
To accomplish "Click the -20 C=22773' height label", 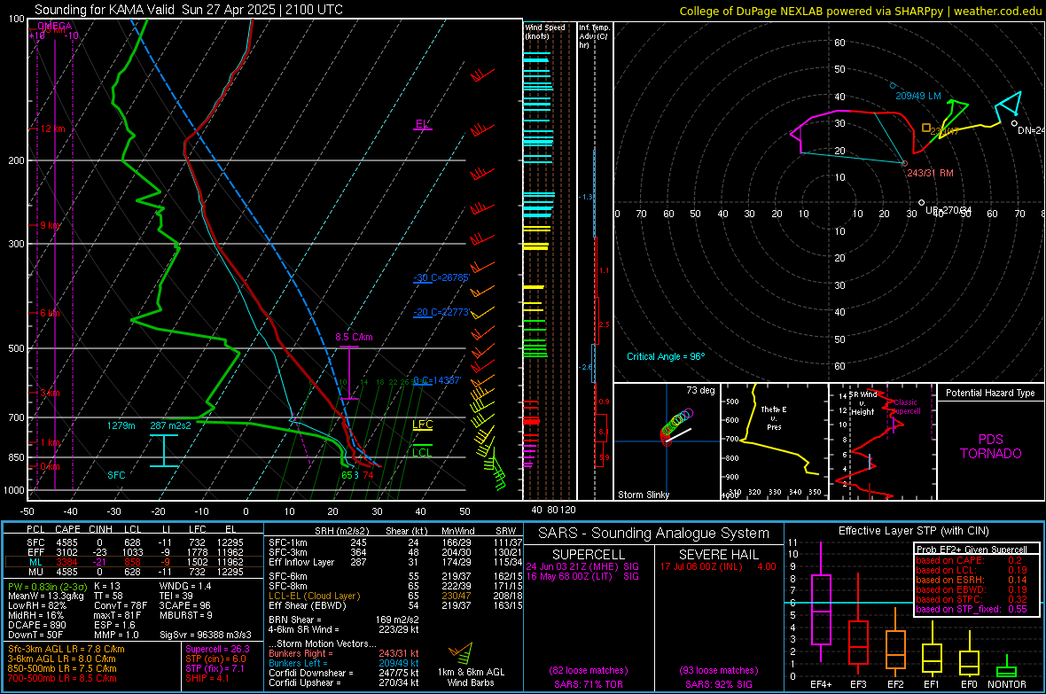I will (x=441, y=312).
